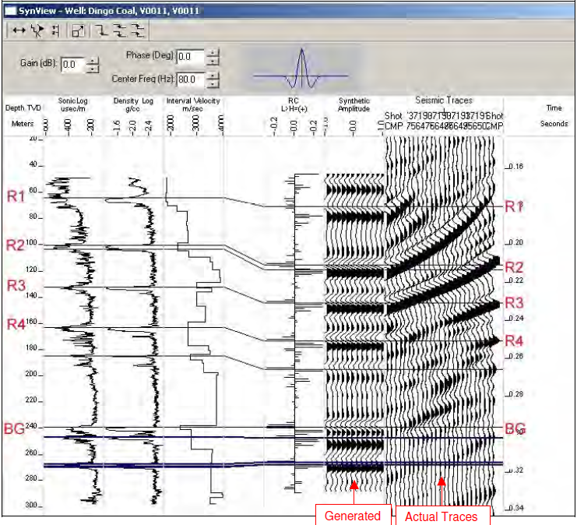The image size is (577, 525).
Task: Lower Center Freq (Hz) with down arrow
Action: point(213,83)
